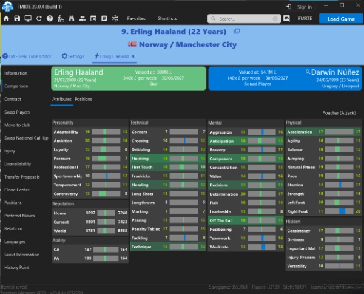Click the Poacher (Attack) role label
Screen dimensions: 364x294
pos(339,113)
